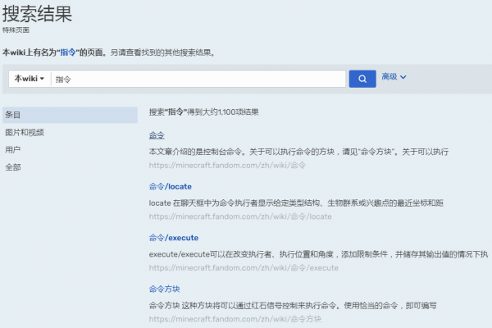Image resolution: width=492 pixels, height=328 pixels.
Task: Click the snippet starting 本文章介绍的是控制台命令
Action: click(298, 152)
